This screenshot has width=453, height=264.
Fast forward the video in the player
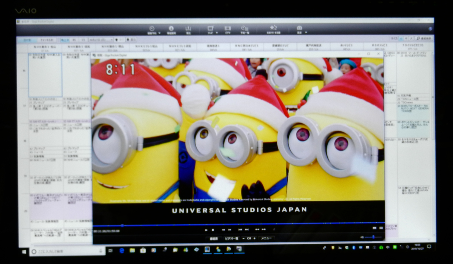pos(230,230)
